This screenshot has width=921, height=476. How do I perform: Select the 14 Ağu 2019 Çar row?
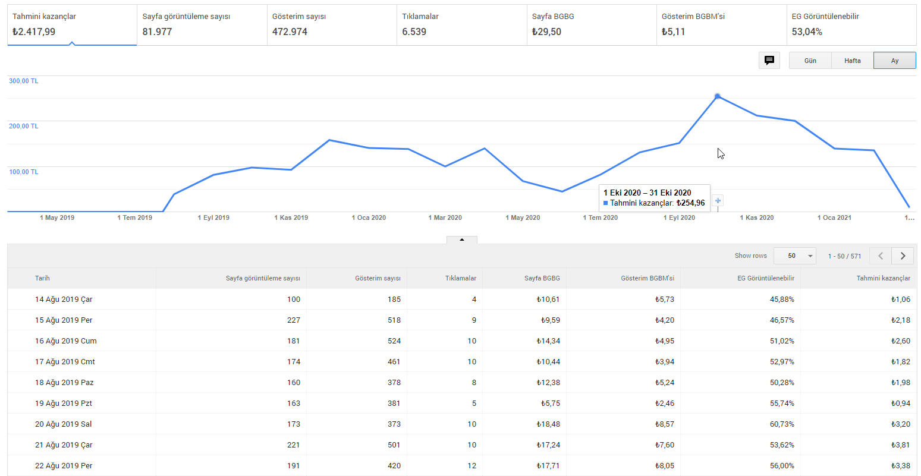point(462,299)
